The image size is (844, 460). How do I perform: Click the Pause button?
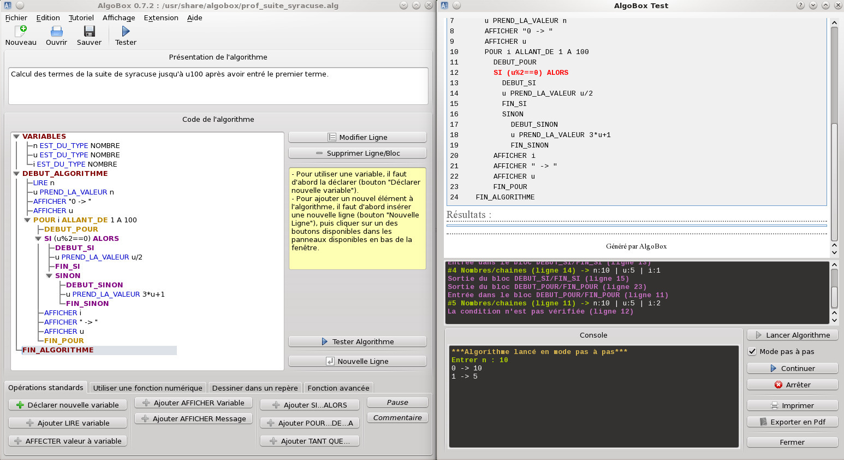(397, 402)
